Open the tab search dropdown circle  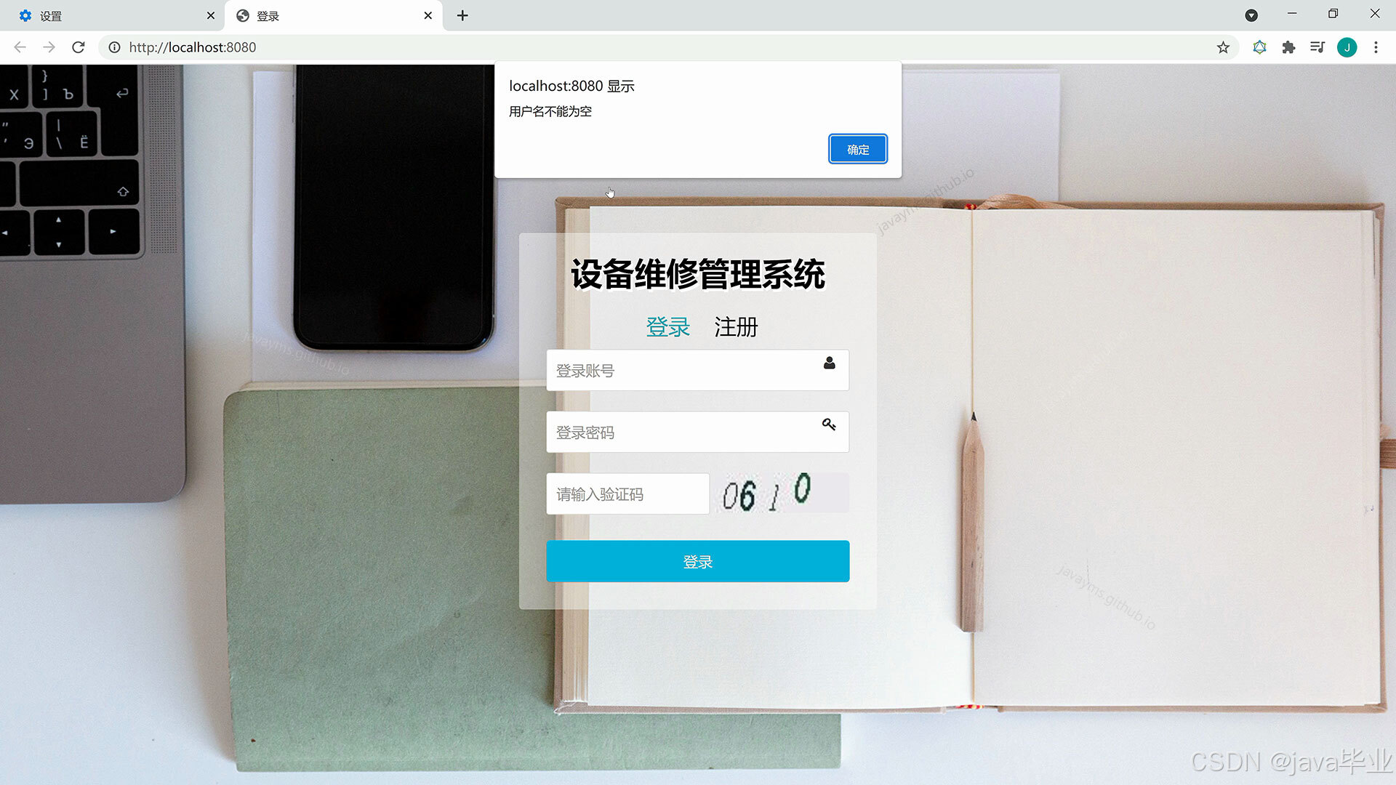(1251, 15)
